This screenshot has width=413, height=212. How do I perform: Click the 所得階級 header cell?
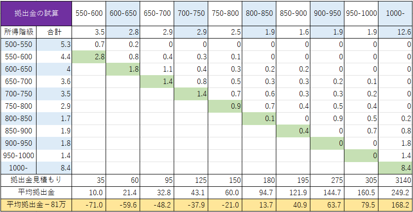[x=19, y=33]
